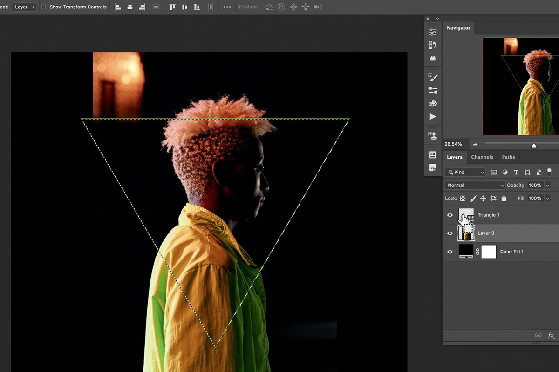Select the 3D pan mode icon
This screenshot has width=559, height=372.
pos(293,7)
